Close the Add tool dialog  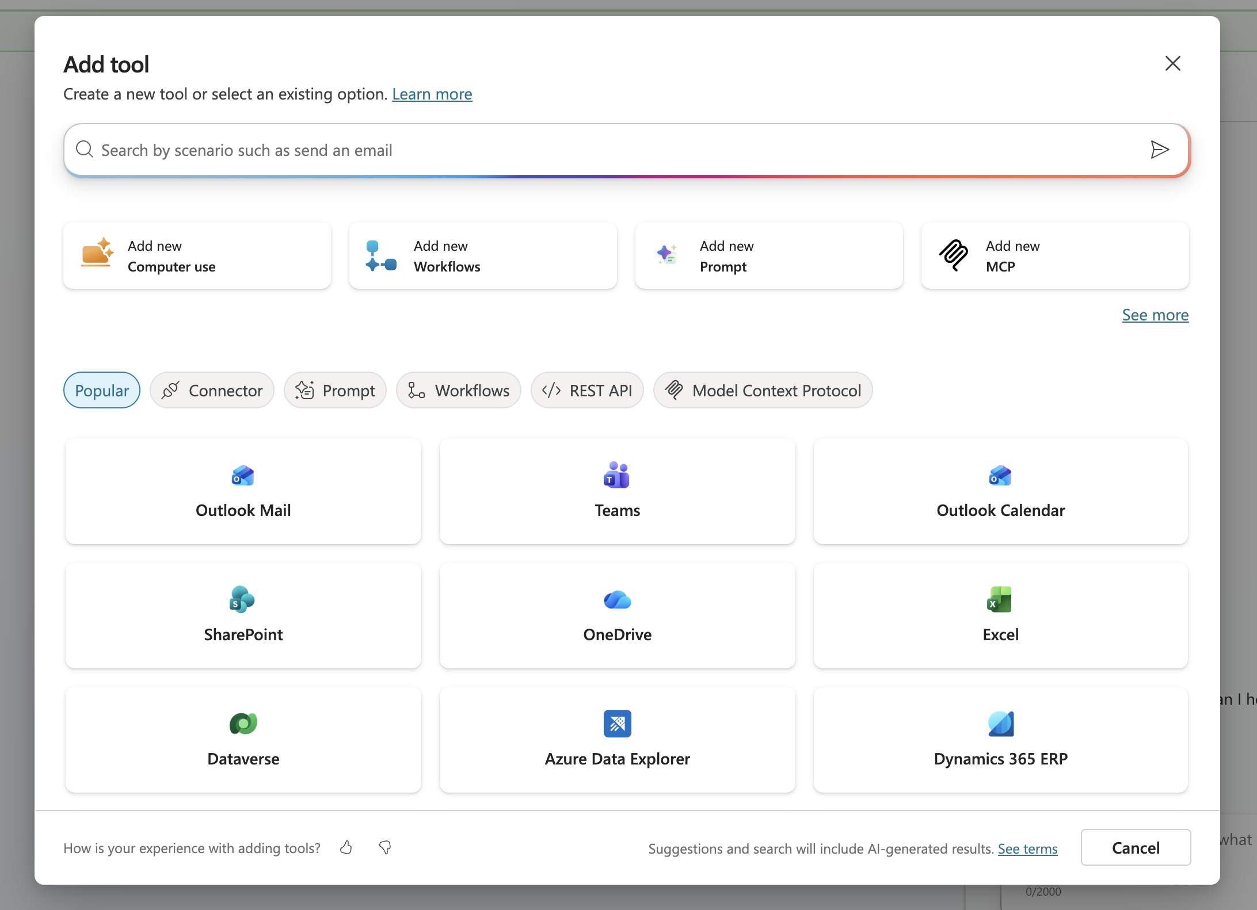click(x=1173, y=63)
